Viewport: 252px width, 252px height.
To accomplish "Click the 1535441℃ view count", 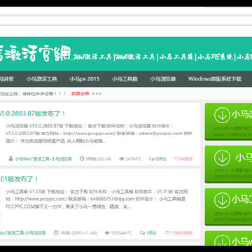I will click(121, 233).
